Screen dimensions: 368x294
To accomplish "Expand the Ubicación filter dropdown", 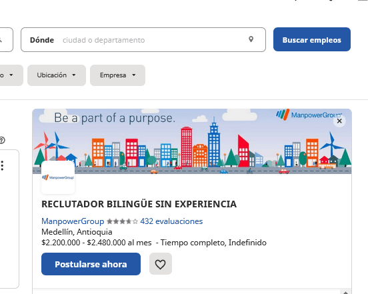I will tap(57, 75).
